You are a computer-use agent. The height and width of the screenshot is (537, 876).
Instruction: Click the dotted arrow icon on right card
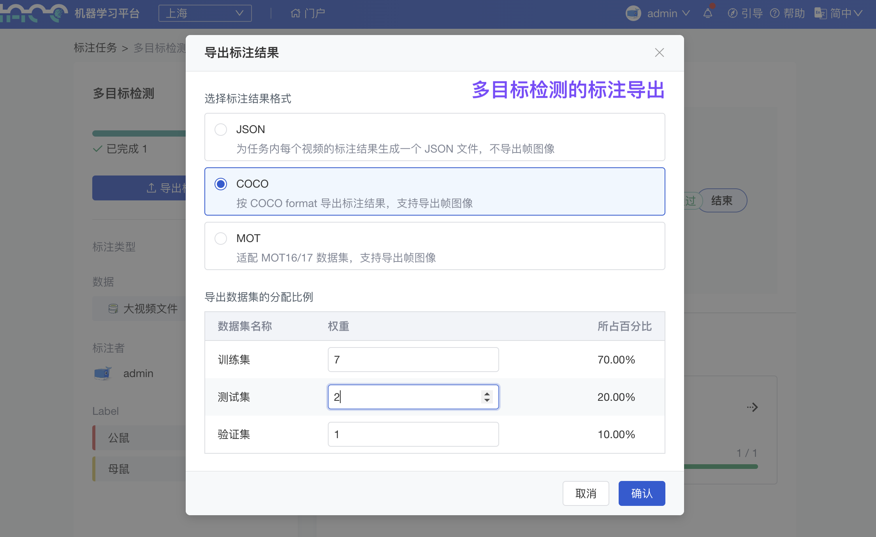click(x=752, y=407)
